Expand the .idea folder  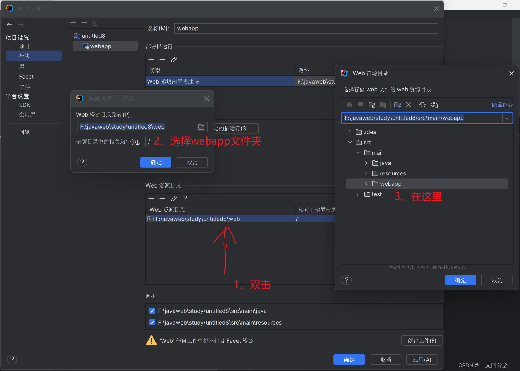point(350,132)
